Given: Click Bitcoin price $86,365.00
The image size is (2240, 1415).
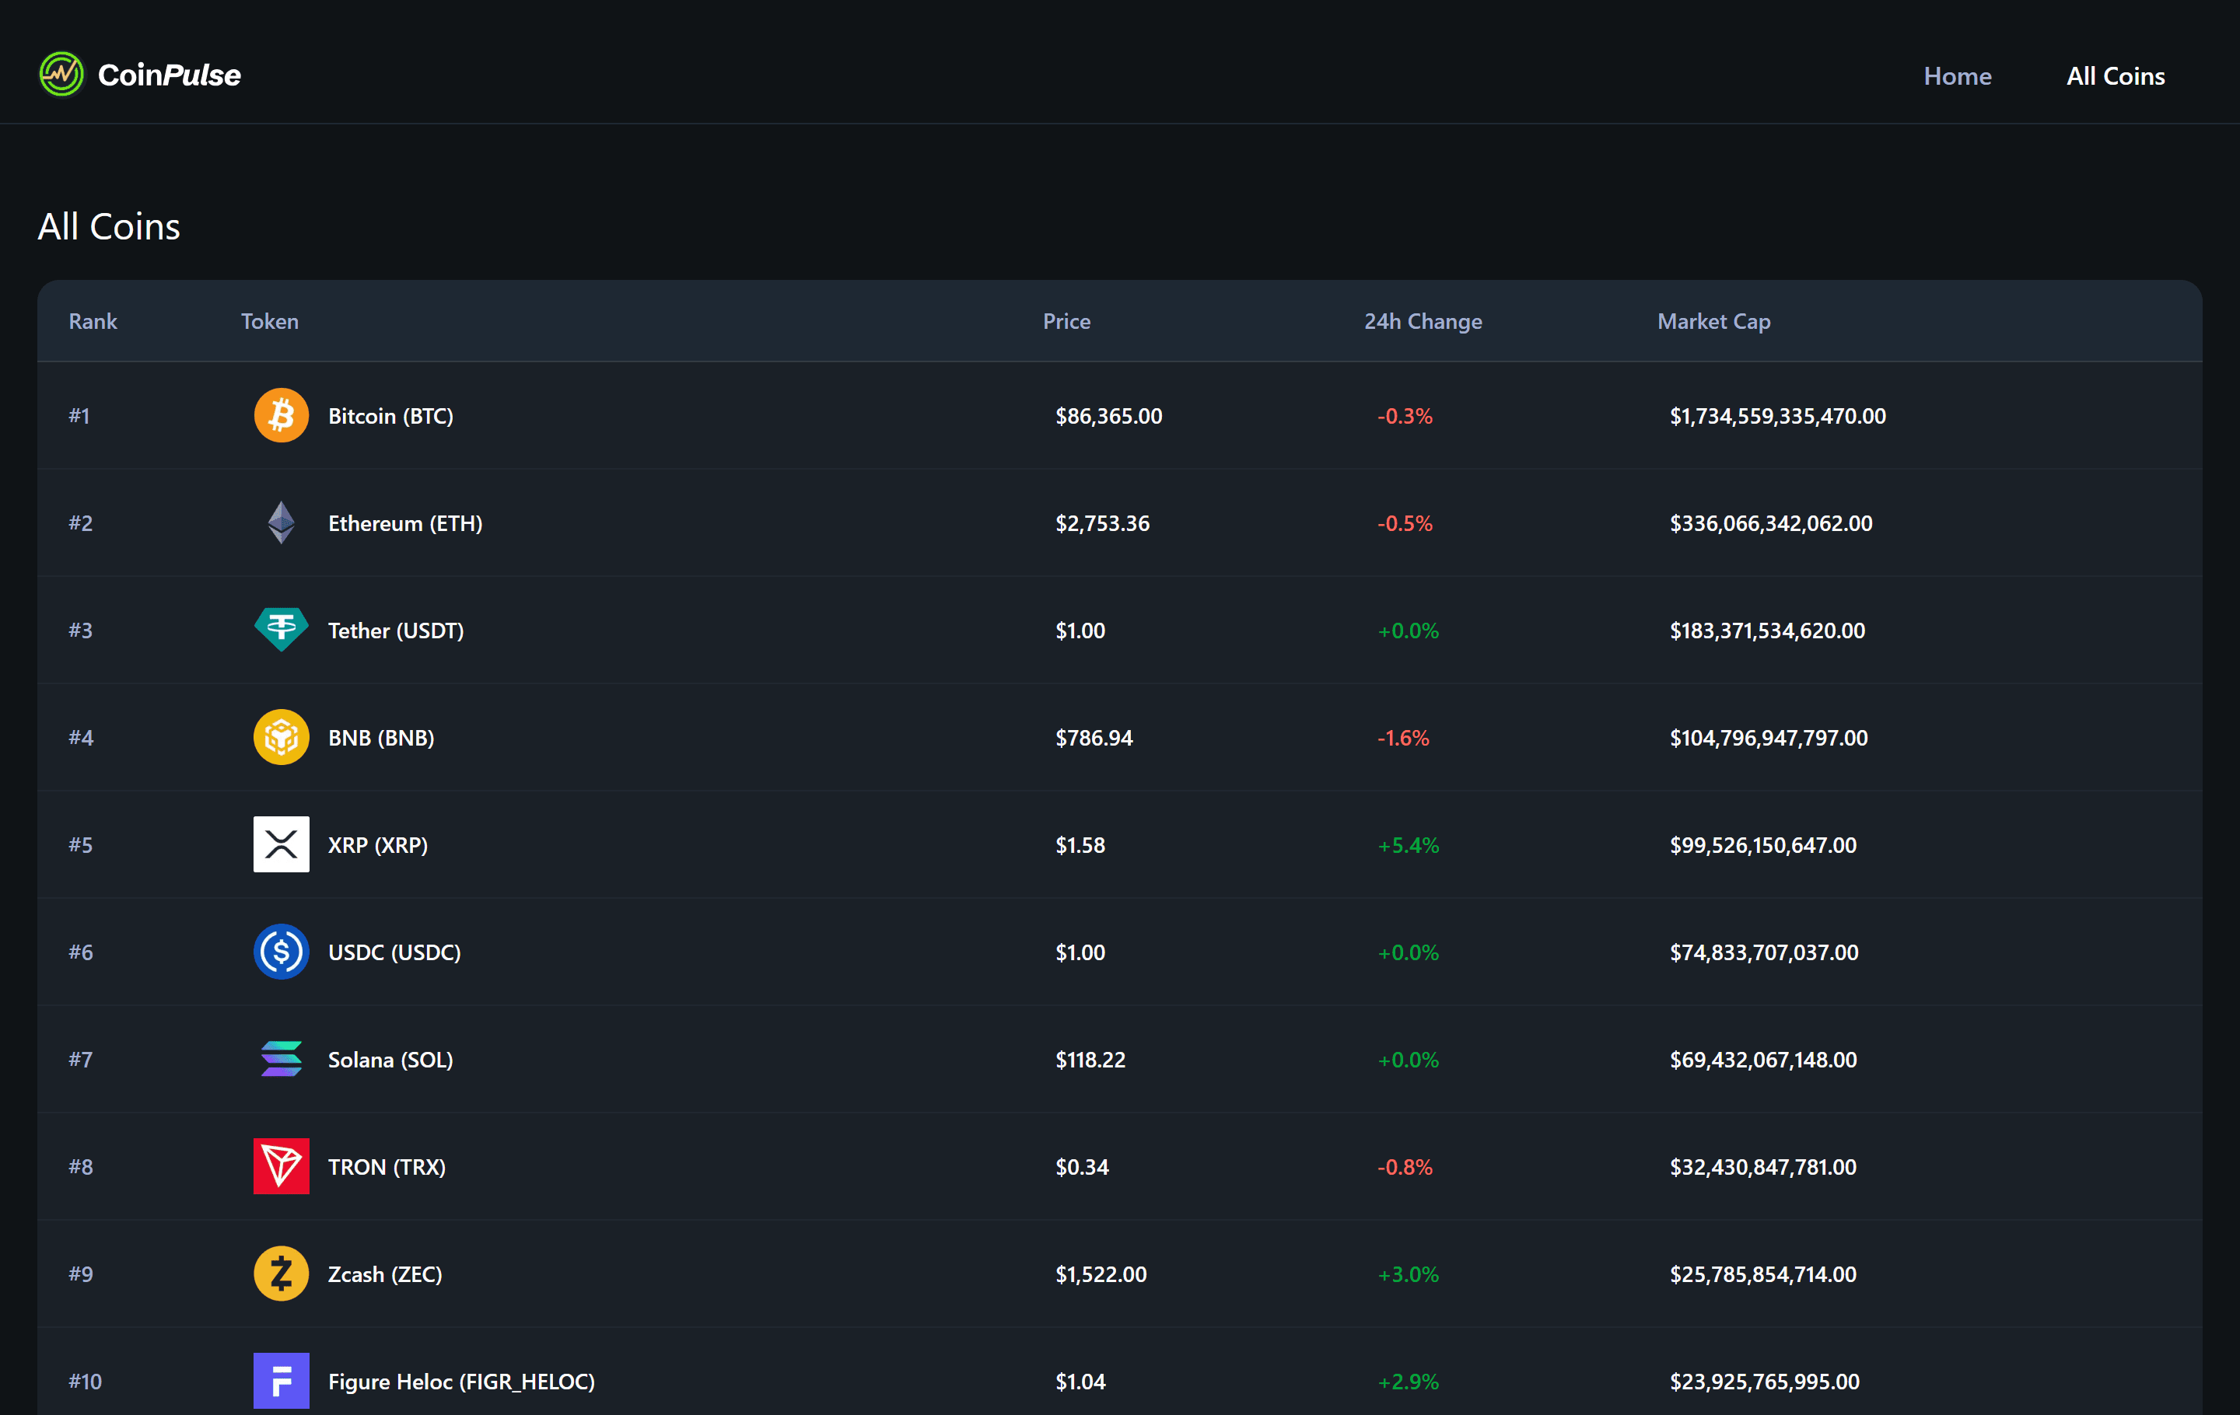Looking at the screenshot, I should point(1109,416).
